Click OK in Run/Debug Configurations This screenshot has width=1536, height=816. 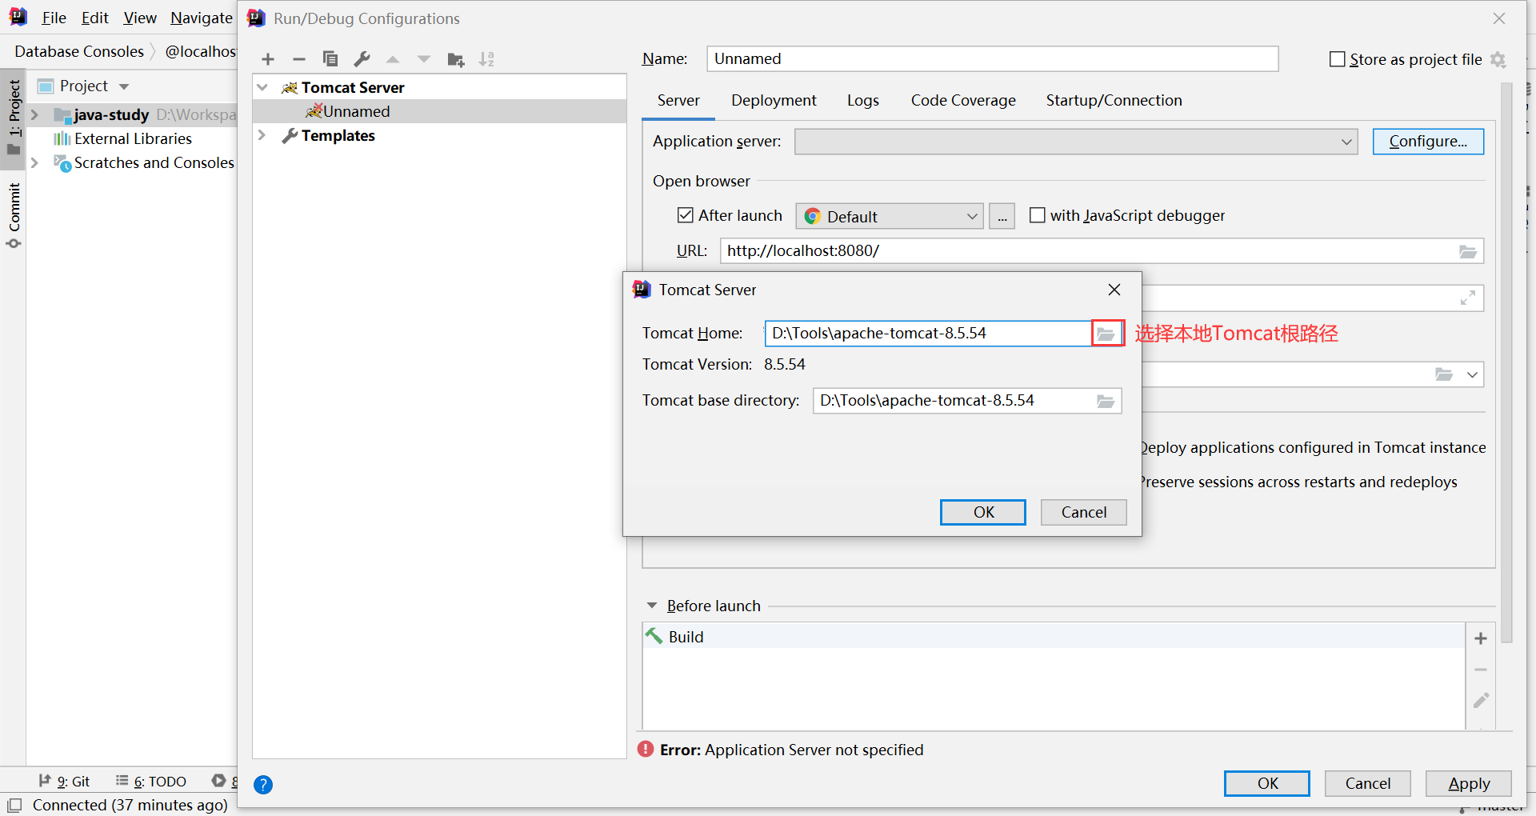tap(1267, 784)
